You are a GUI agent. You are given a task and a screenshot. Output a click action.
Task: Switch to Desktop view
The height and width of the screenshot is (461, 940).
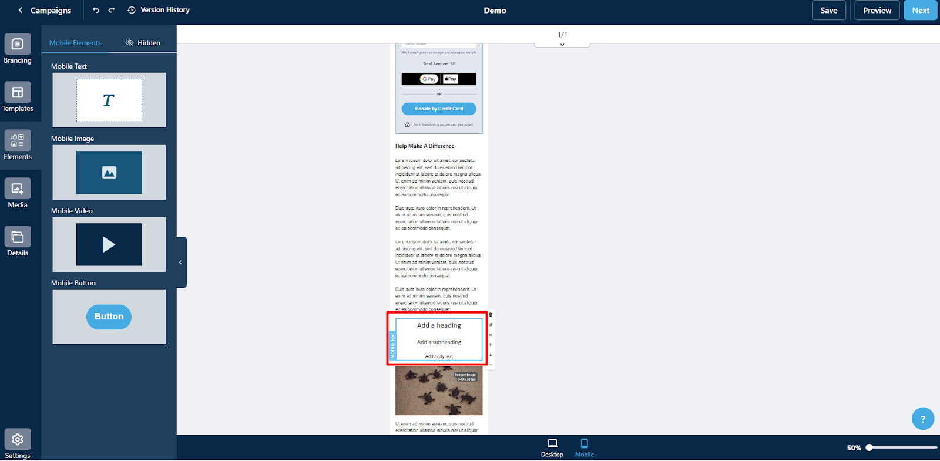coord(552,447)
